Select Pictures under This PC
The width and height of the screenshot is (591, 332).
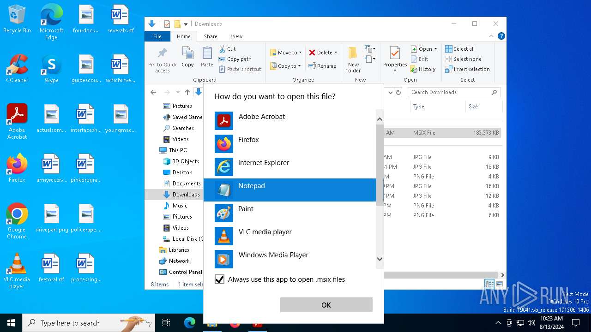click(x=182, y=217)
